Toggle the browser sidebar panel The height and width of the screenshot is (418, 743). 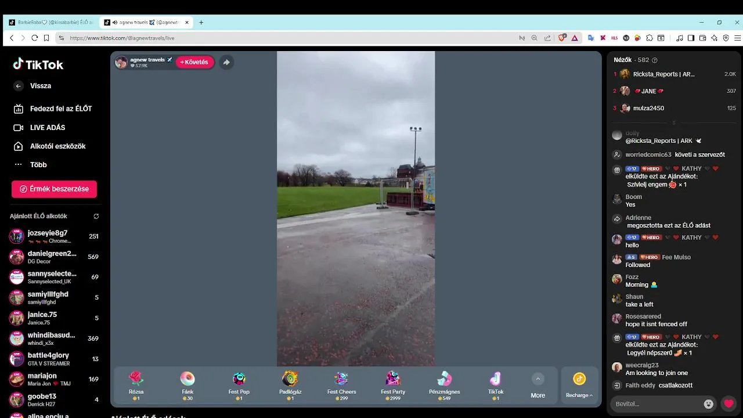coord(691,38)
